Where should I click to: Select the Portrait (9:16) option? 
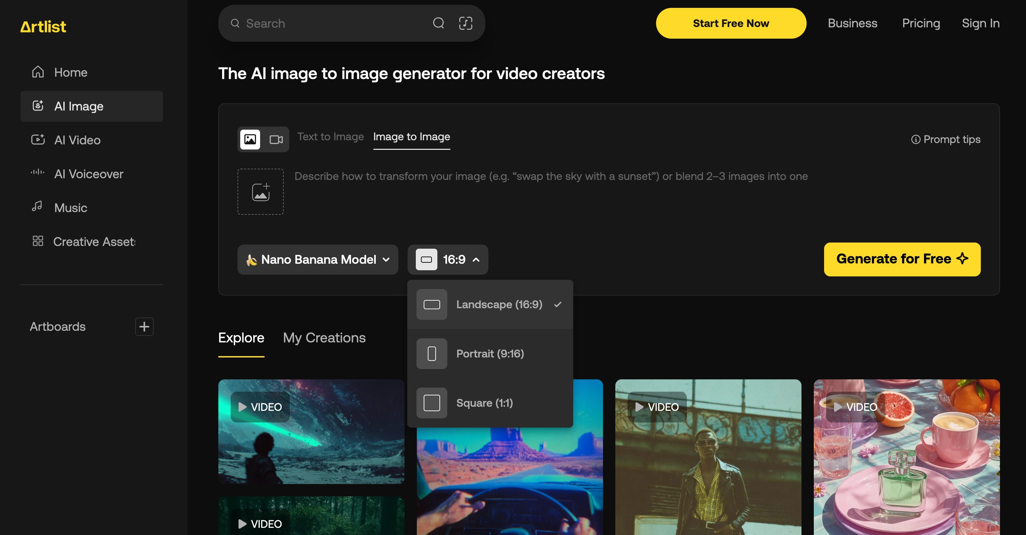(x=490, y=353)
